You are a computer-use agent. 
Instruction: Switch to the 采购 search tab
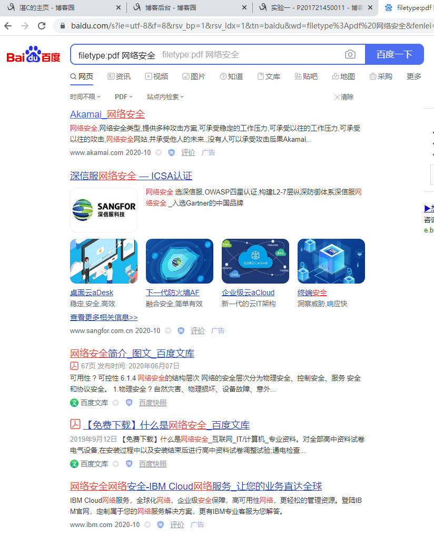click(381, 76)
